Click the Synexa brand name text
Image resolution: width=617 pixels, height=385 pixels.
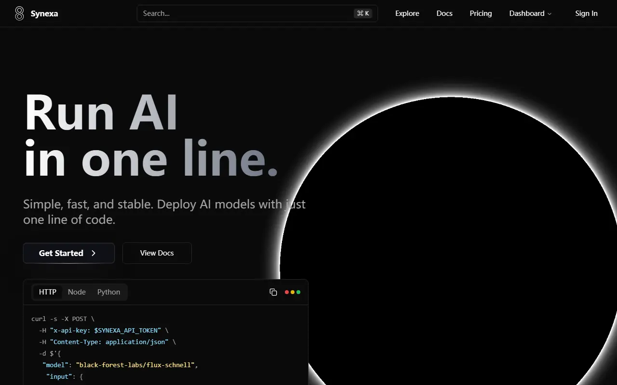point(44,13)
